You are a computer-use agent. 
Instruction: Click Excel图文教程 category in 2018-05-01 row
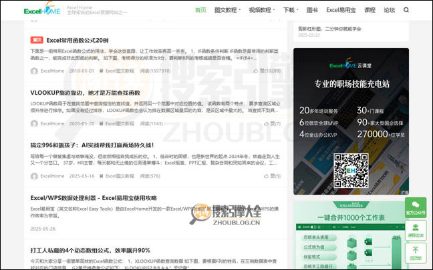(x=120, y=71)
